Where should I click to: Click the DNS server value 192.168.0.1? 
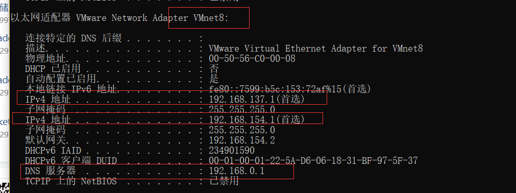click(237, 171)
